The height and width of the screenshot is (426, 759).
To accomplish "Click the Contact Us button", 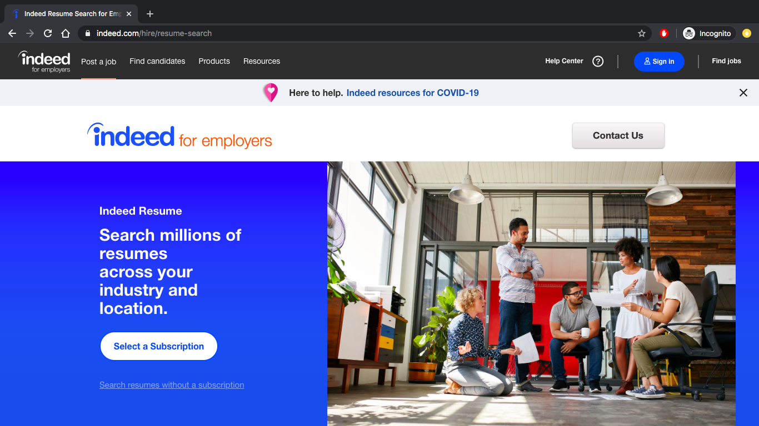I will click(618, 135).
